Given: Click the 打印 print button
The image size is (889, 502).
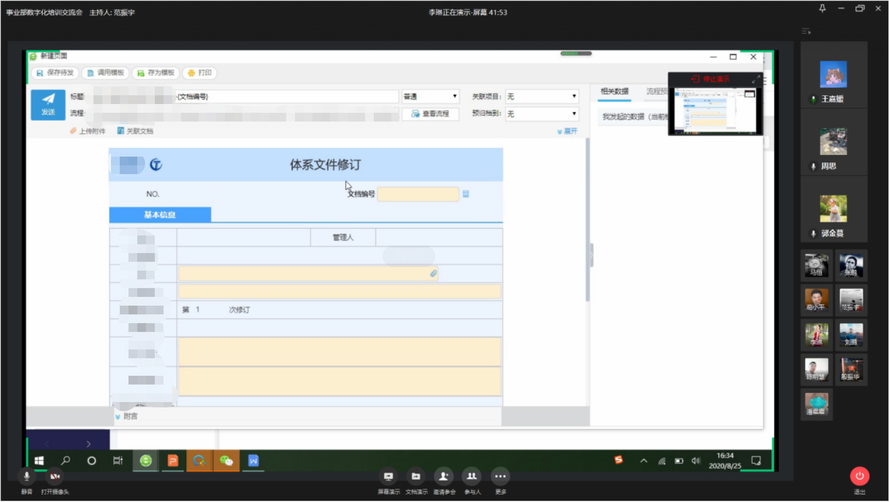Looking at the screenshot, I should [199, 73].
